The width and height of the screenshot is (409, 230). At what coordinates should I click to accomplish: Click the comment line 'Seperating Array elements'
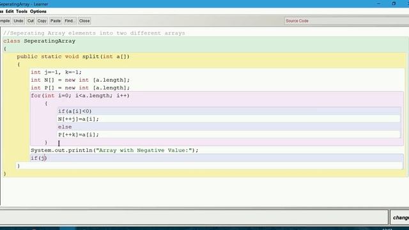(x=94, y=33)
